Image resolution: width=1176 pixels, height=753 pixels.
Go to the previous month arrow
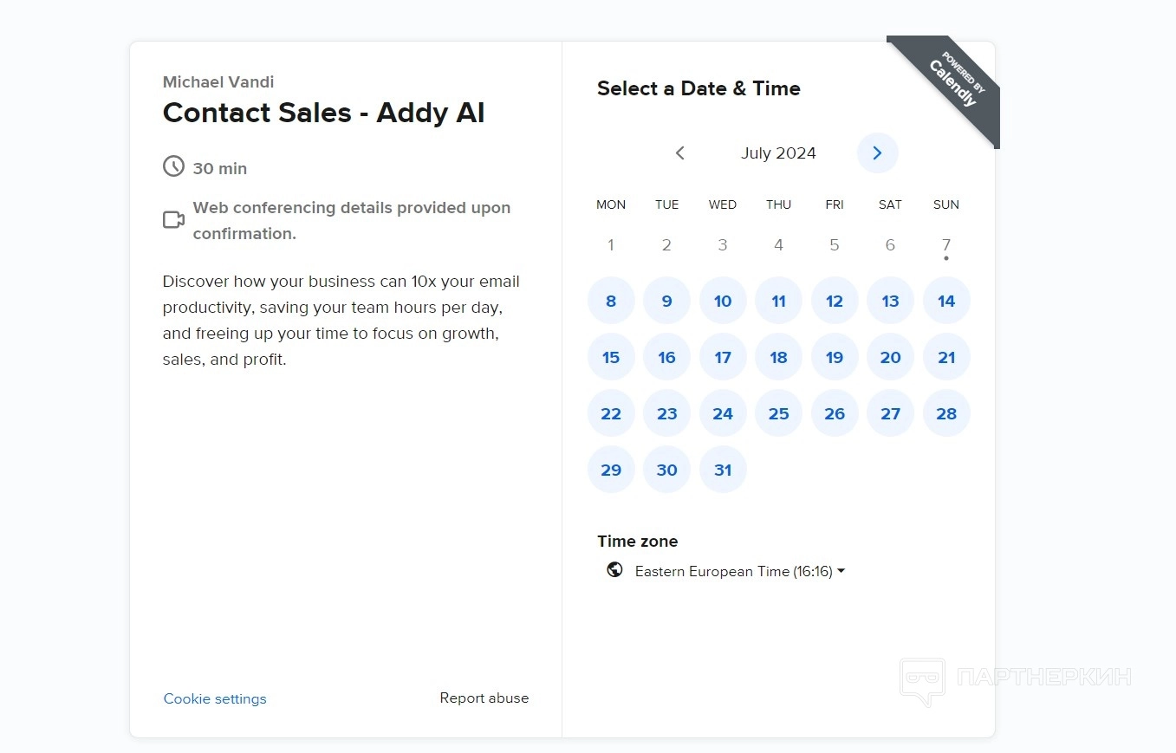[680, 153]
